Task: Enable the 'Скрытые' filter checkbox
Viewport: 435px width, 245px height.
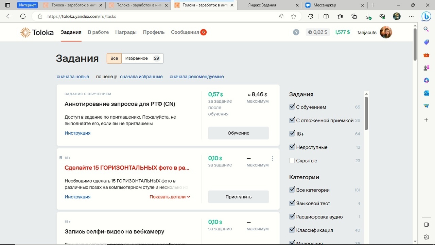Action: pos(292,160)
